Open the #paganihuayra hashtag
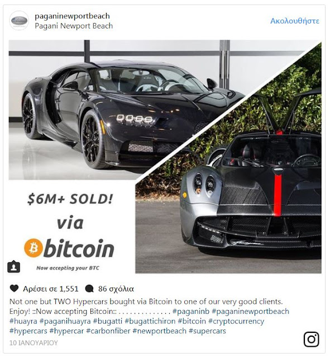The width and height of the screenshot is (330, 358). click(x=65, y=321)
